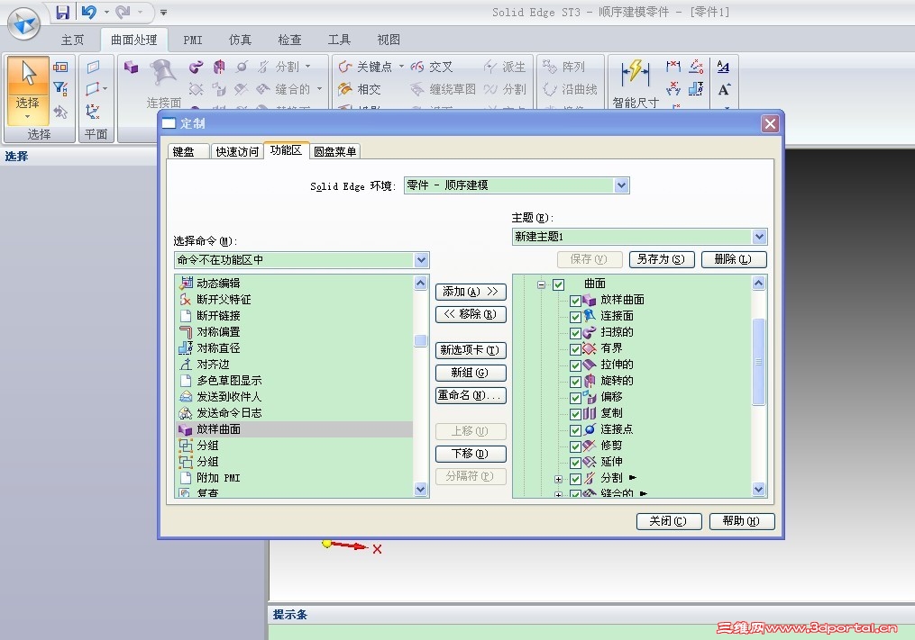Uncheck the 复制 checkbox
915x640 pixels.
click(575, 414)
